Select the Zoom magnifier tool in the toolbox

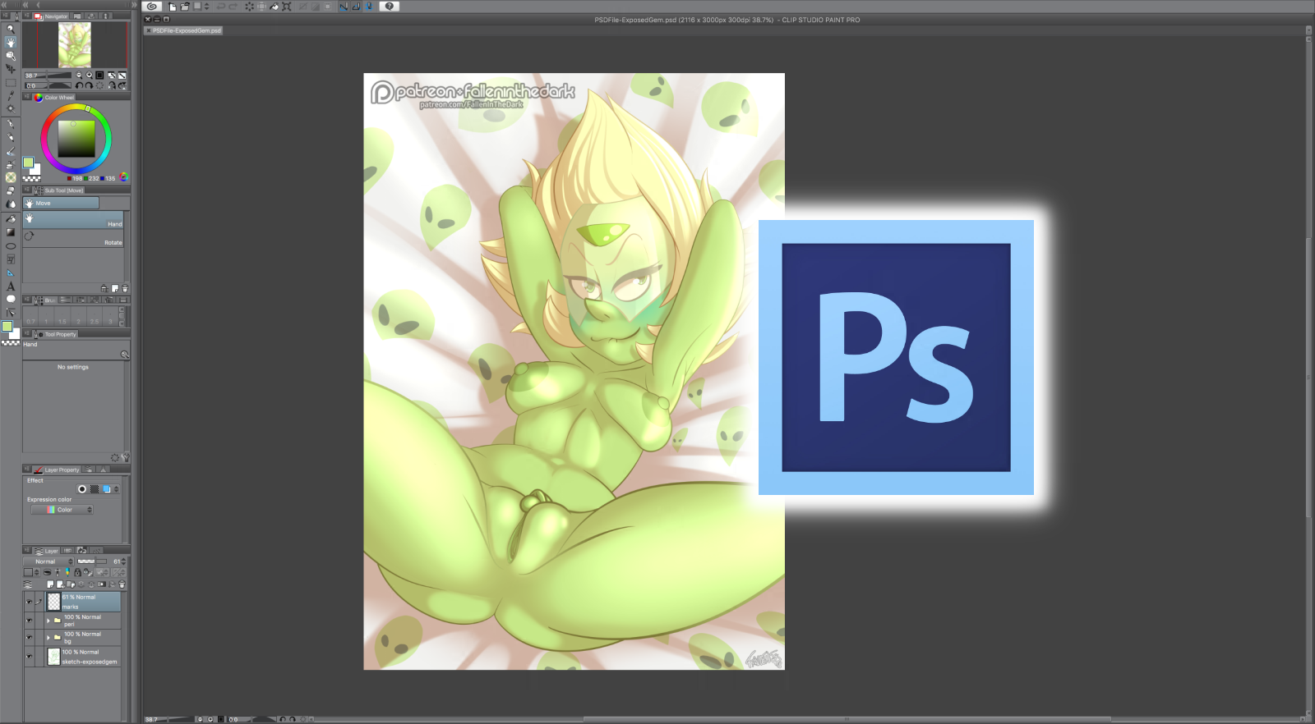tap(11, 29)
